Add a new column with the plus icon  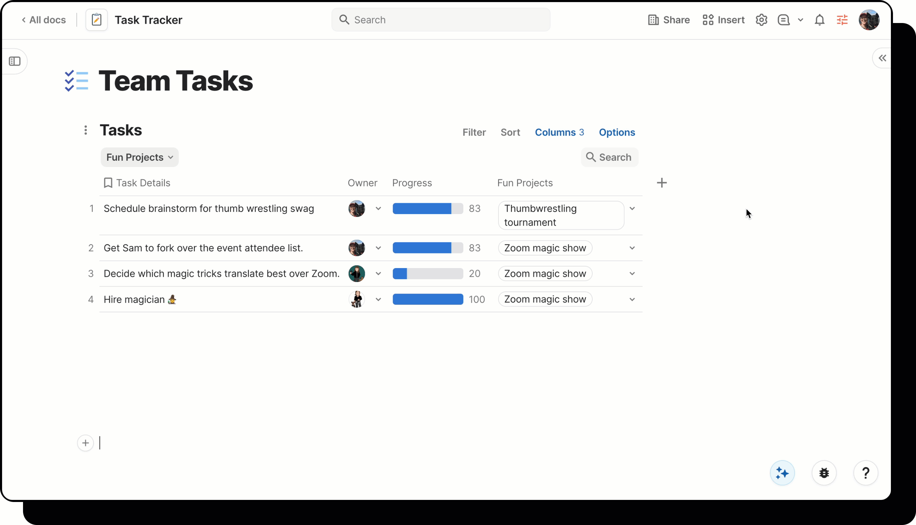(x=662, y=183)
